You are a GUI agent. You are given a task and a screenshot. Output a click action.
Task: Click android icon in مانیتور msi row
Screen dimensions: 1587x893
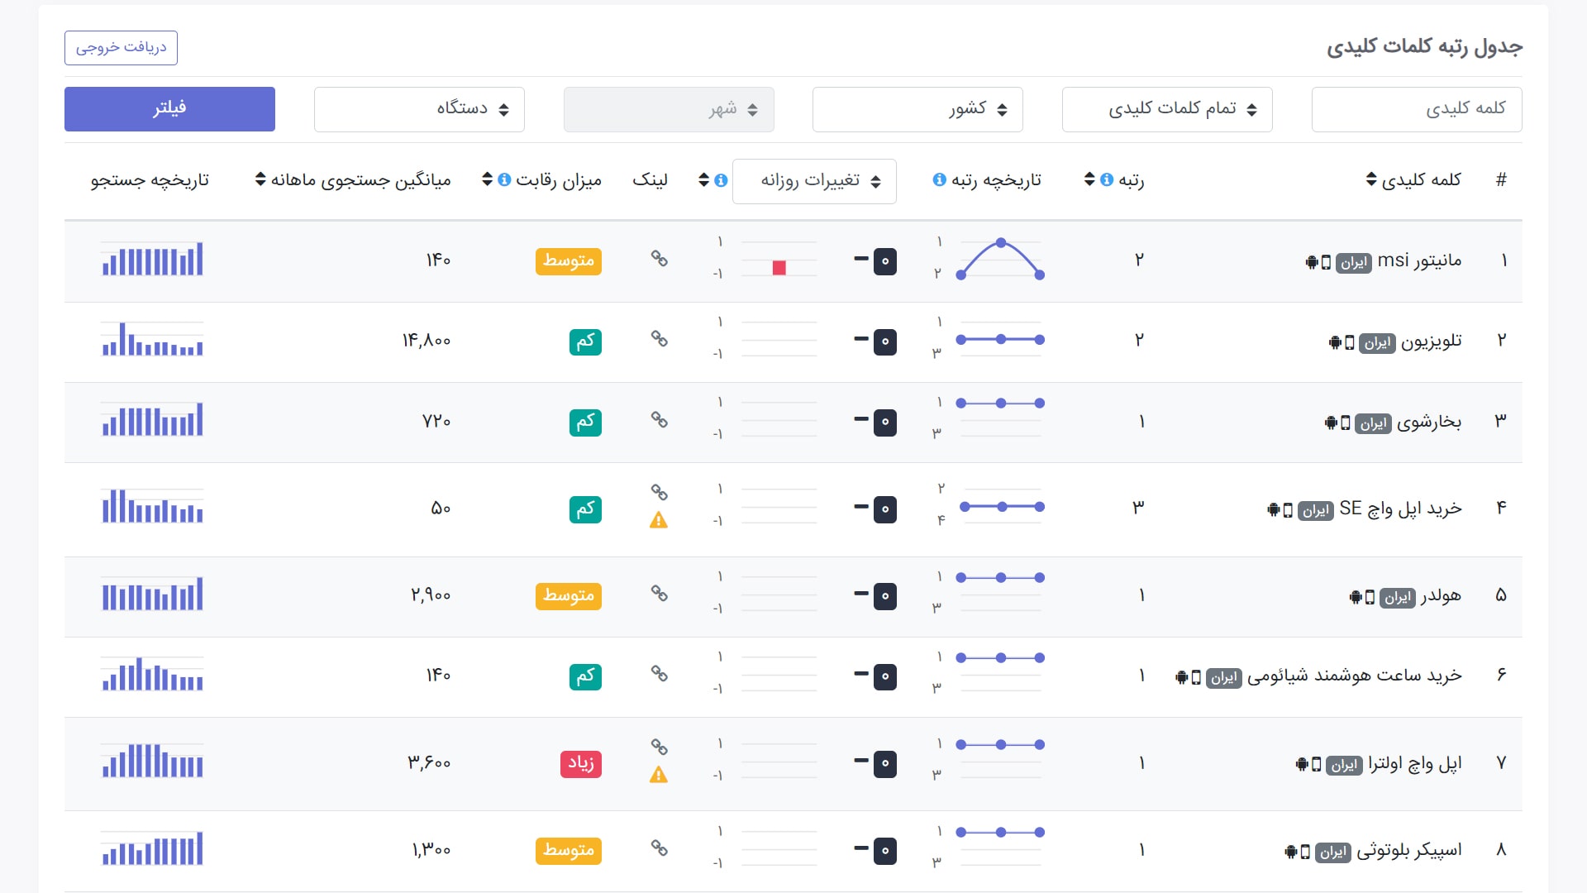1311,263
